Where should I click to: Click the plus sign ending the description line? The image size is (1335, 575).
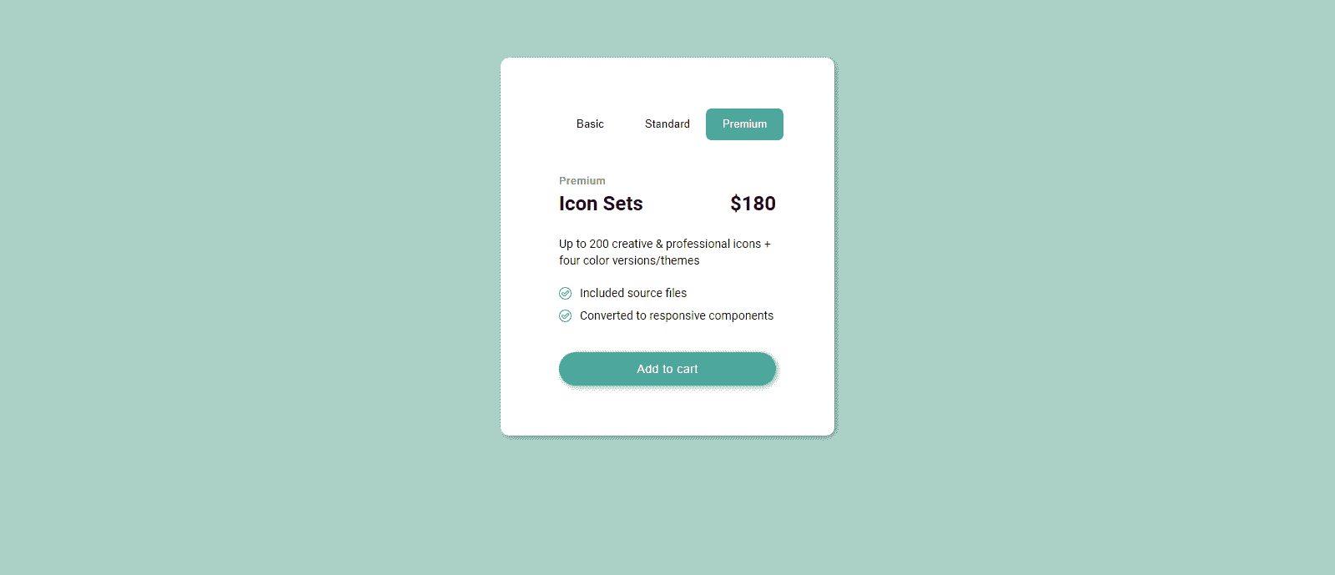(x=768, y=244)
